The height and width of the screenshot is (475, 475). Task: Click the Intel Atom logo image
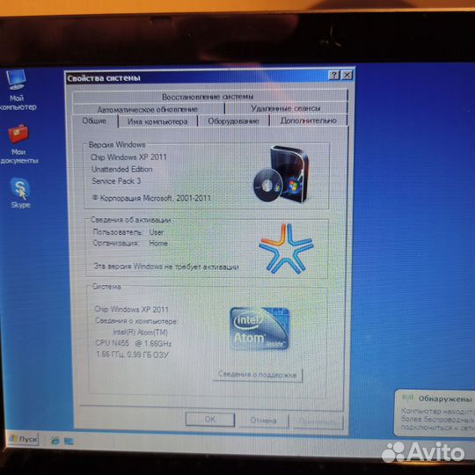[x=259, y=329]
